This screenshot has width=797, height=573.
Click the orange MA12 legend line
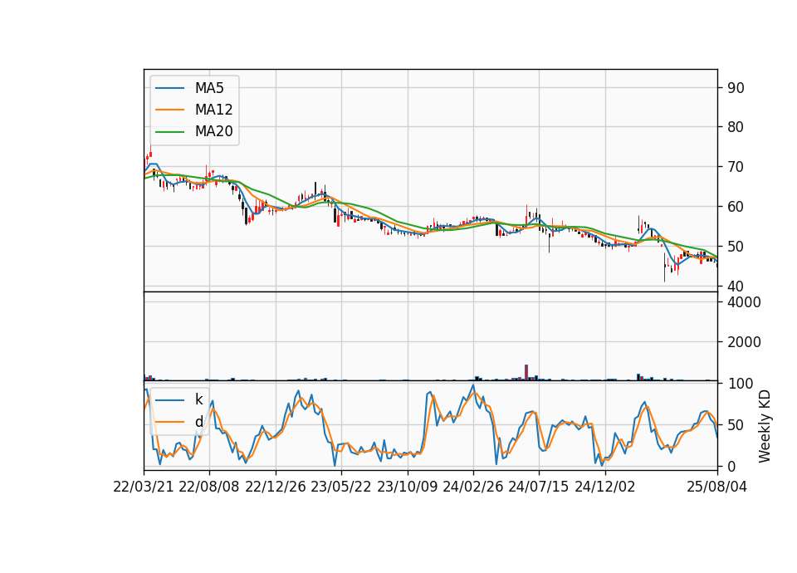click(169, 110)
